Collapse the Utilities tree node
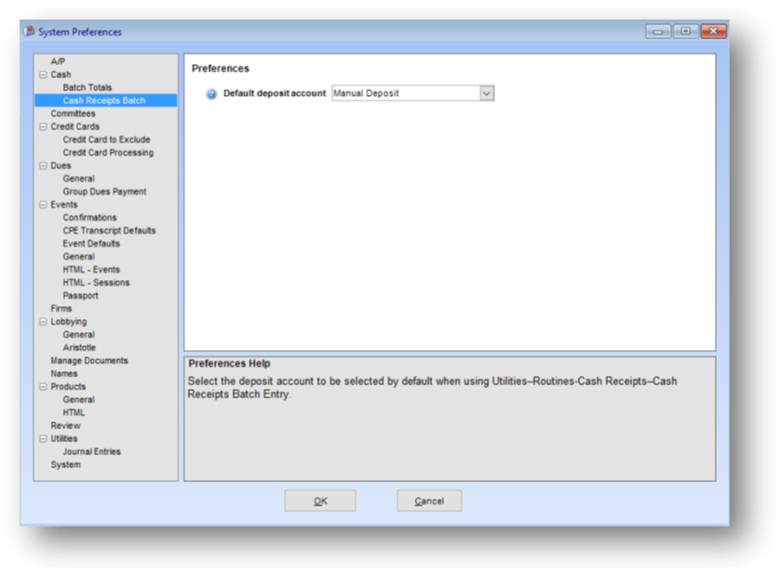The height and width of the screenshot is (577, 780). (43, 439)
